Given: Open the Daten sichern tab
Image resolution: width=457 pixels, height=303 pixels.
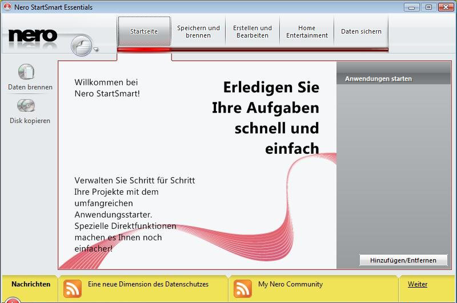Looking at the screenshot, I should pyautogui.click(x=361, y=31).
